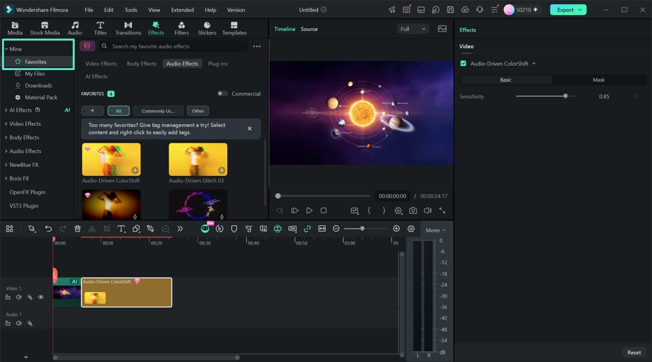Mute the Audio 1 track

(19, 323)
